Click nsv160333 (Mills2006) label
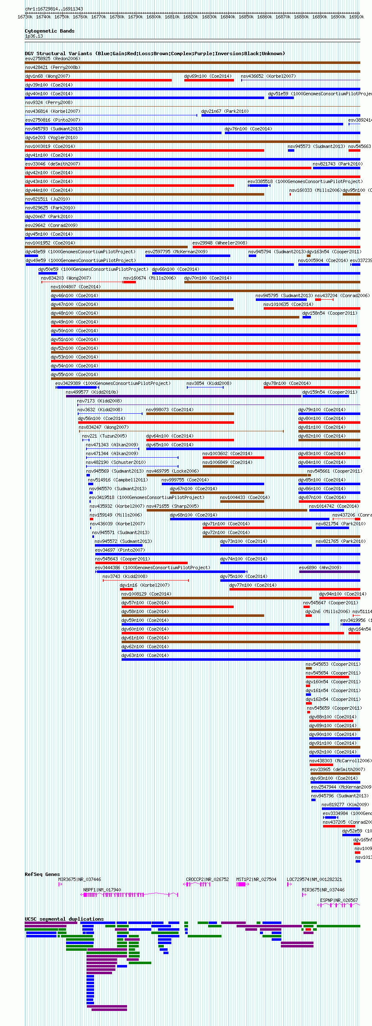 pos(316,190)
